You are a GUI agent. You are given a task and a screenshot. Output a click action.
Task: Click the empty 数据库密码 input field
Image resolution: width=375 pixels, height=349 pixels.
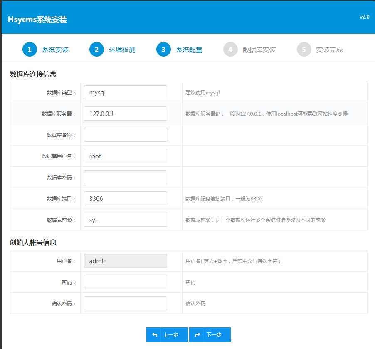point(125,177)
